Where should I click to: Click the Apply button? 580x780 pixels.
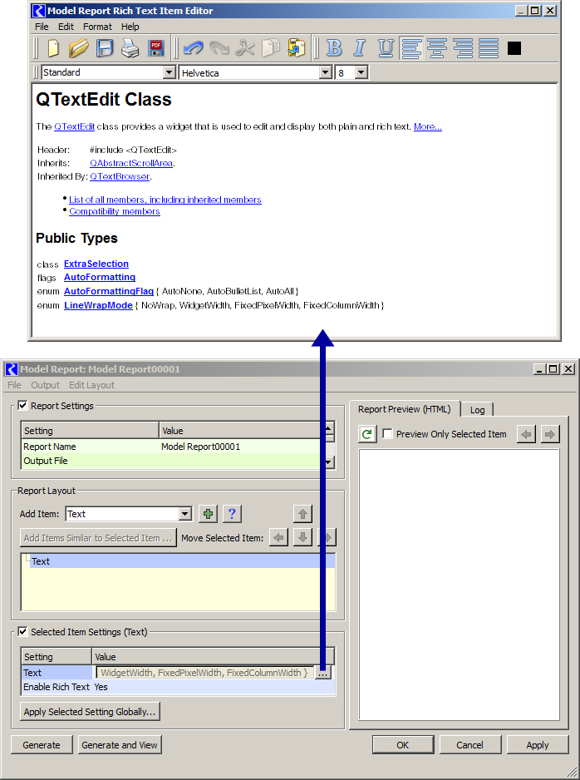(538, 745)
